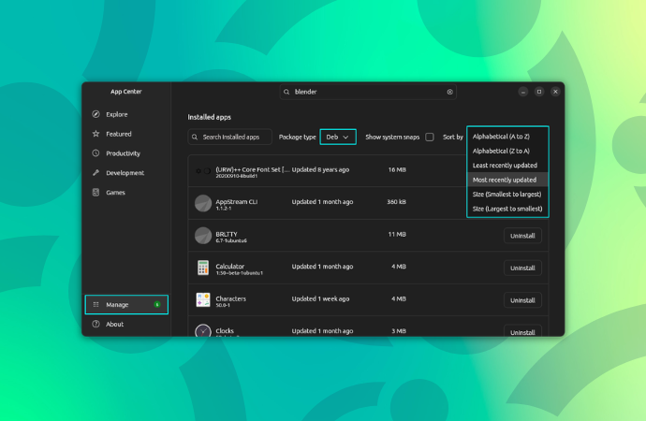
Task: Click the Development wrench icon
Action: click(95, 173)
